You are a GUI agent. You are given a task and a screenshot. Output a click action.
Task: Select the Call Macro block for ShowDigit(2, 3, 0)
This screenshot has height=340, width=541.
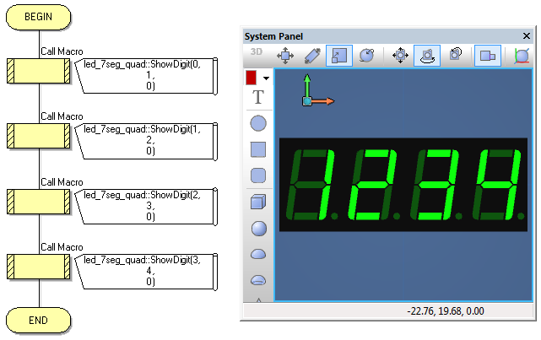(x=38, y=202)
